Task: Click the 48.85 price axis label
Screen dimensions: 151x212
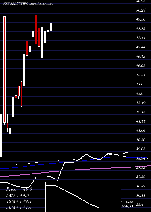Action: (141, 29)
